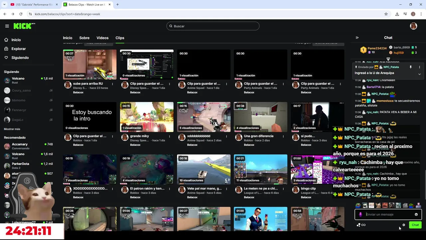Open Siguiendo in sidebar

16,58
